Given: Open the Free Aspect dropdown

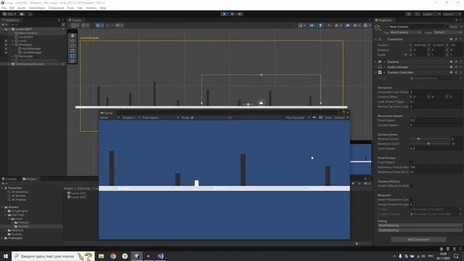Looking at the screenshot, I should coord(160,117).
